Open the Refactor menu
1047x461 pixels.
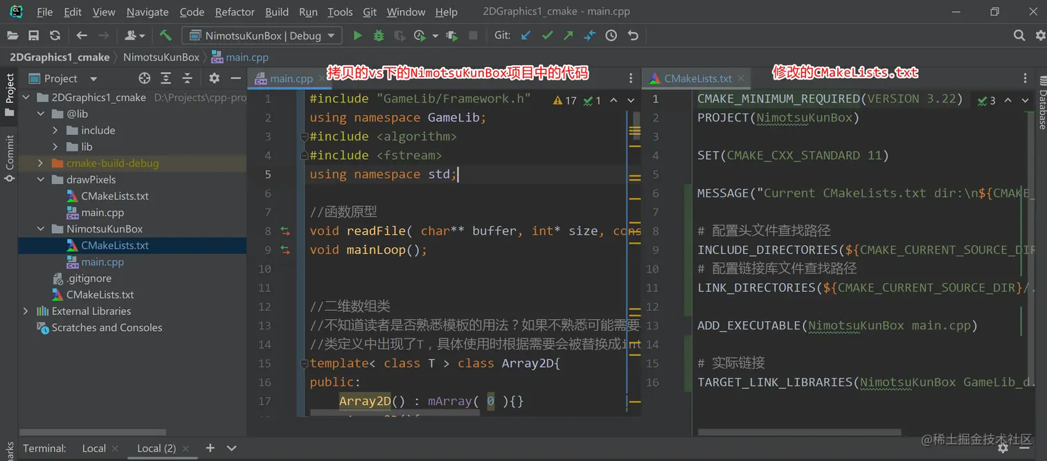click(x=235, y=12)
